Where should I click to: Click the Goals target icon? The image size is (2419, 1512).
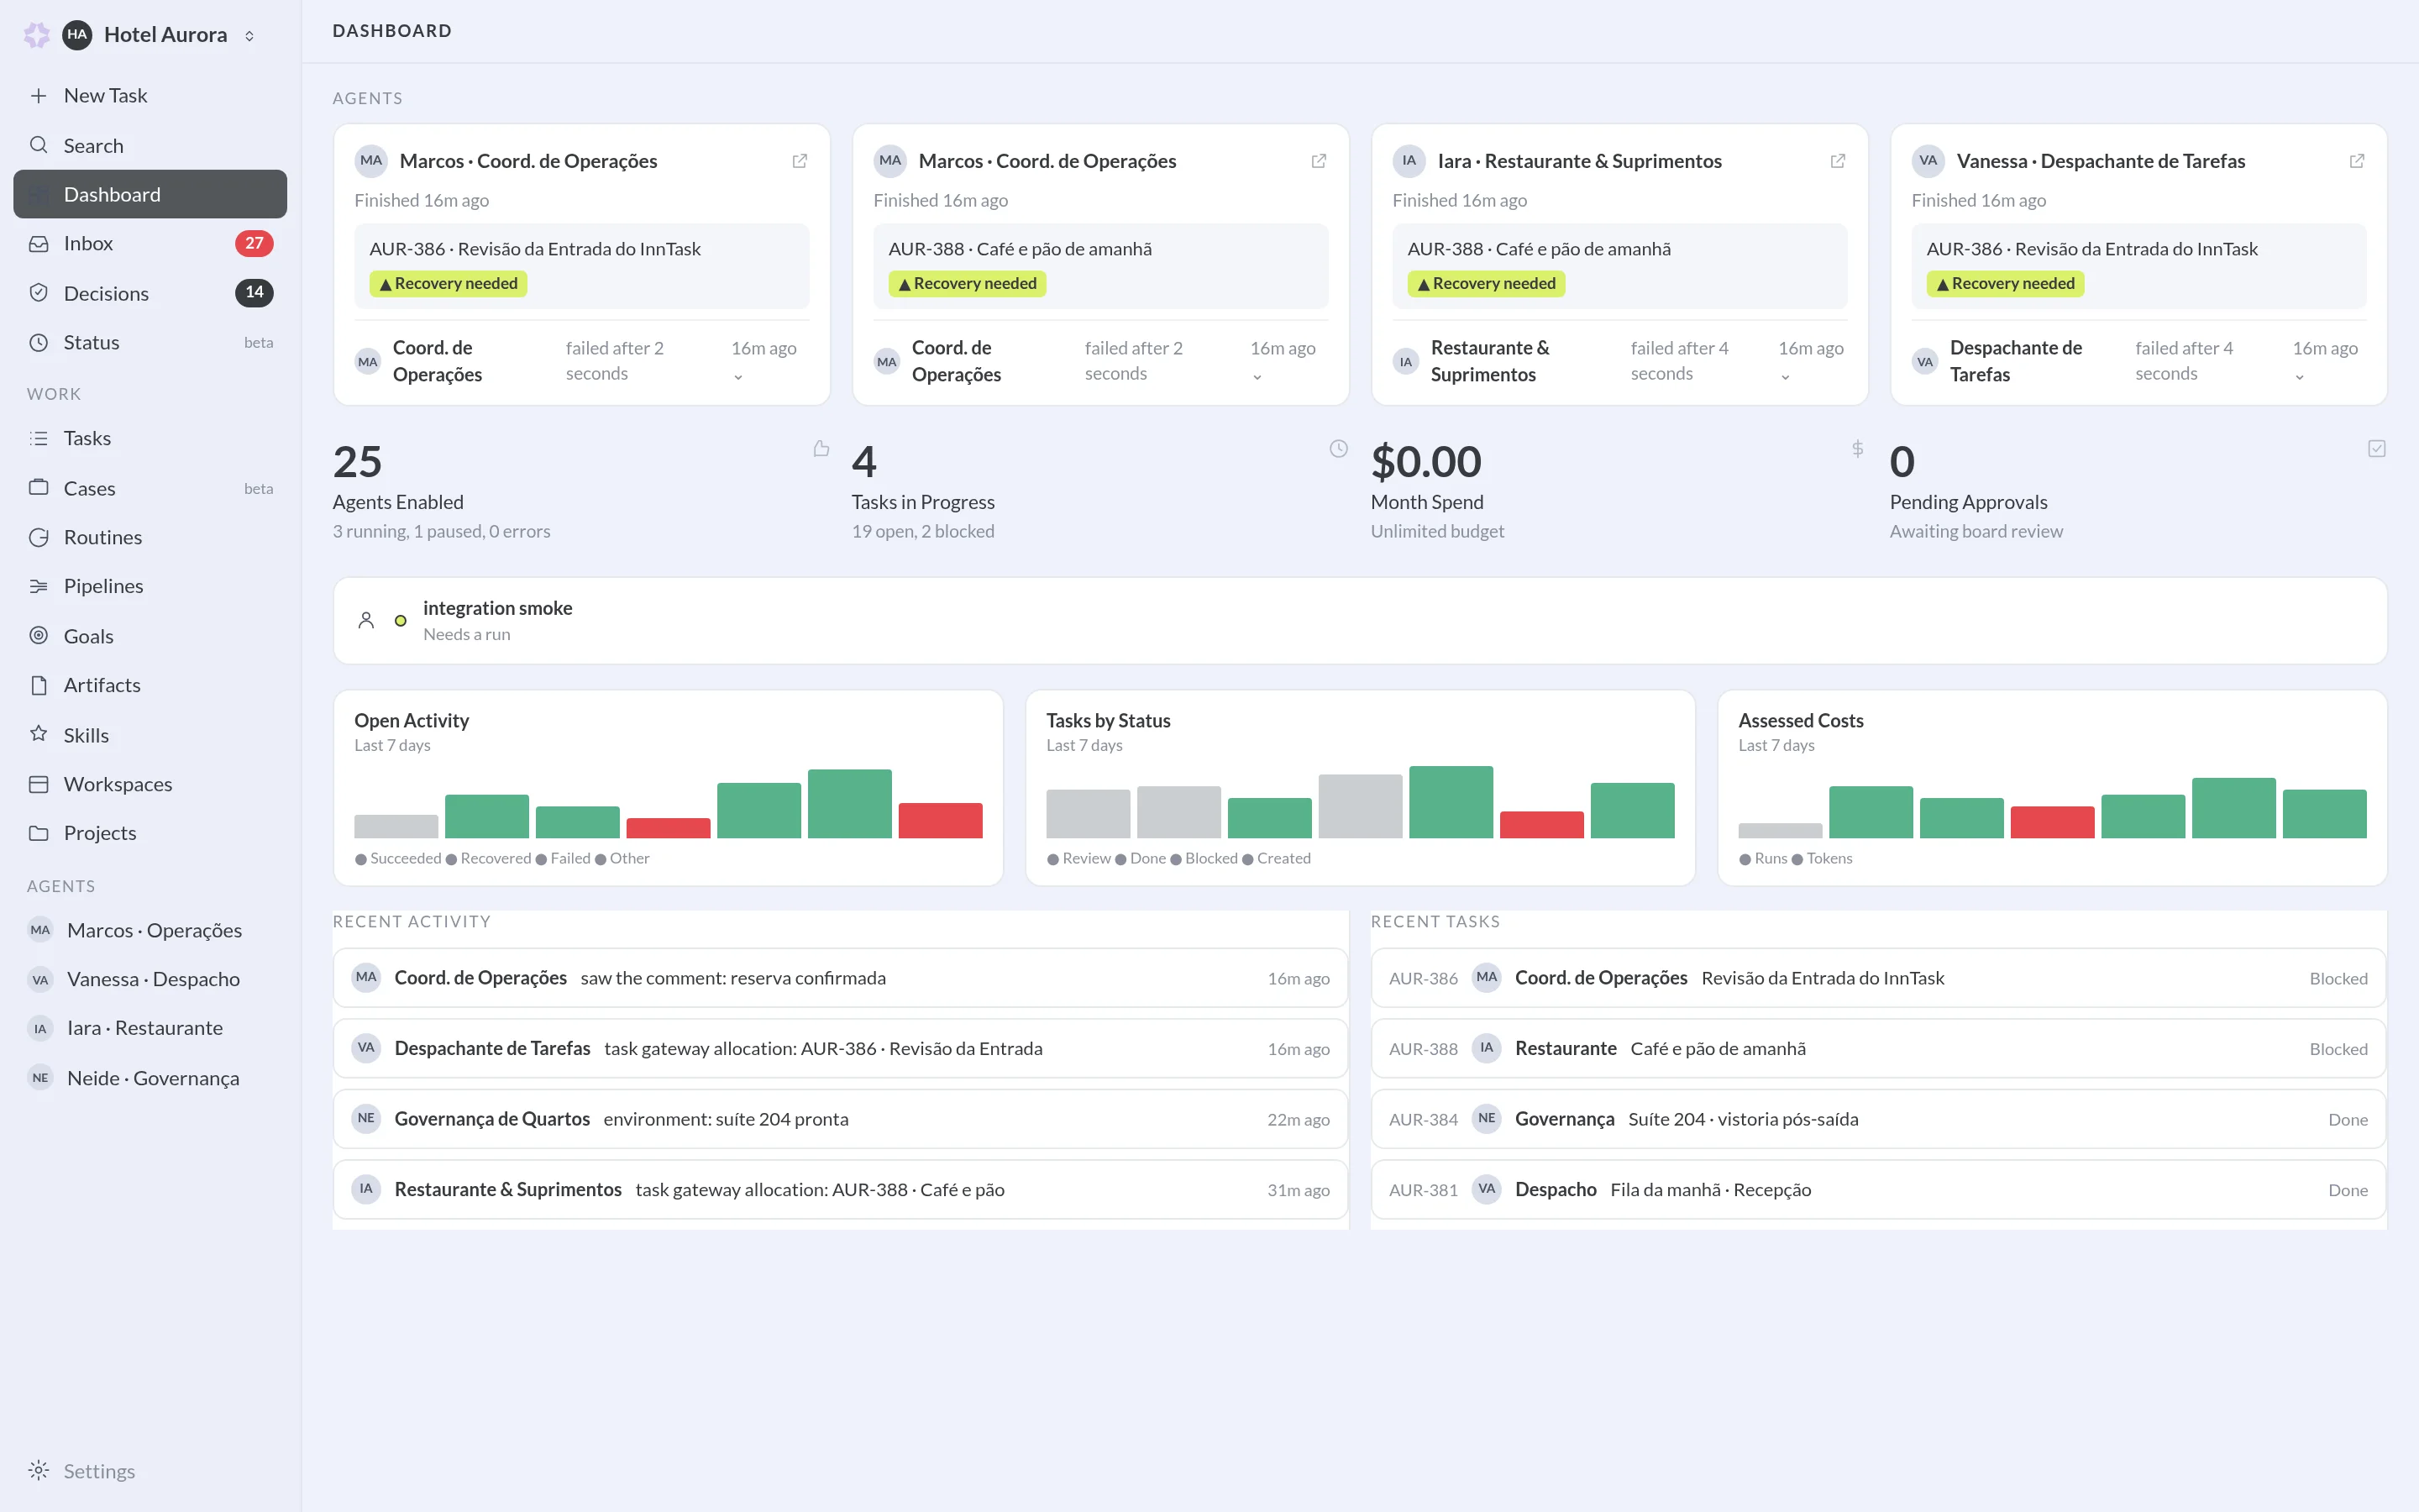coord(38,636)
